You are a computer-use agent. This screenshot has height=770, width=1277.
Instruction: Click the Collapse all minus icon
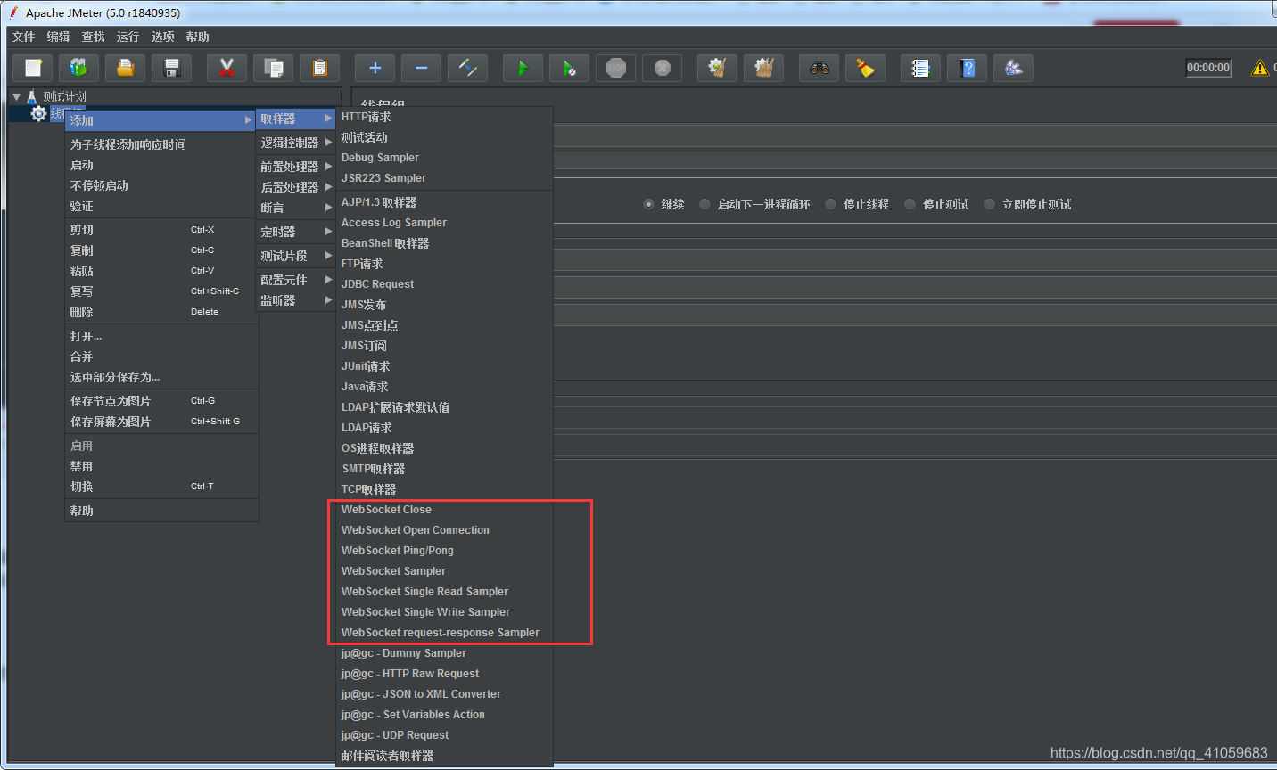point(422,68)
